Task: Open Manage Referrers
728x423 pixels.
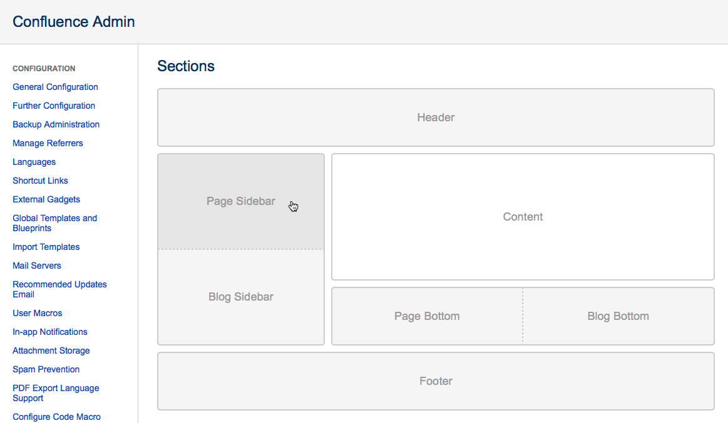Action: pos(48,143)
